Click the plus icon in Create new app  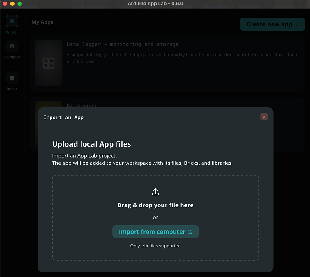coord(296,24)
